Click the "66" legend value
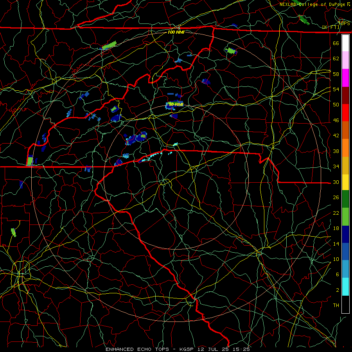The width and height of the screenshot is (352, 352). click(336, 43)
